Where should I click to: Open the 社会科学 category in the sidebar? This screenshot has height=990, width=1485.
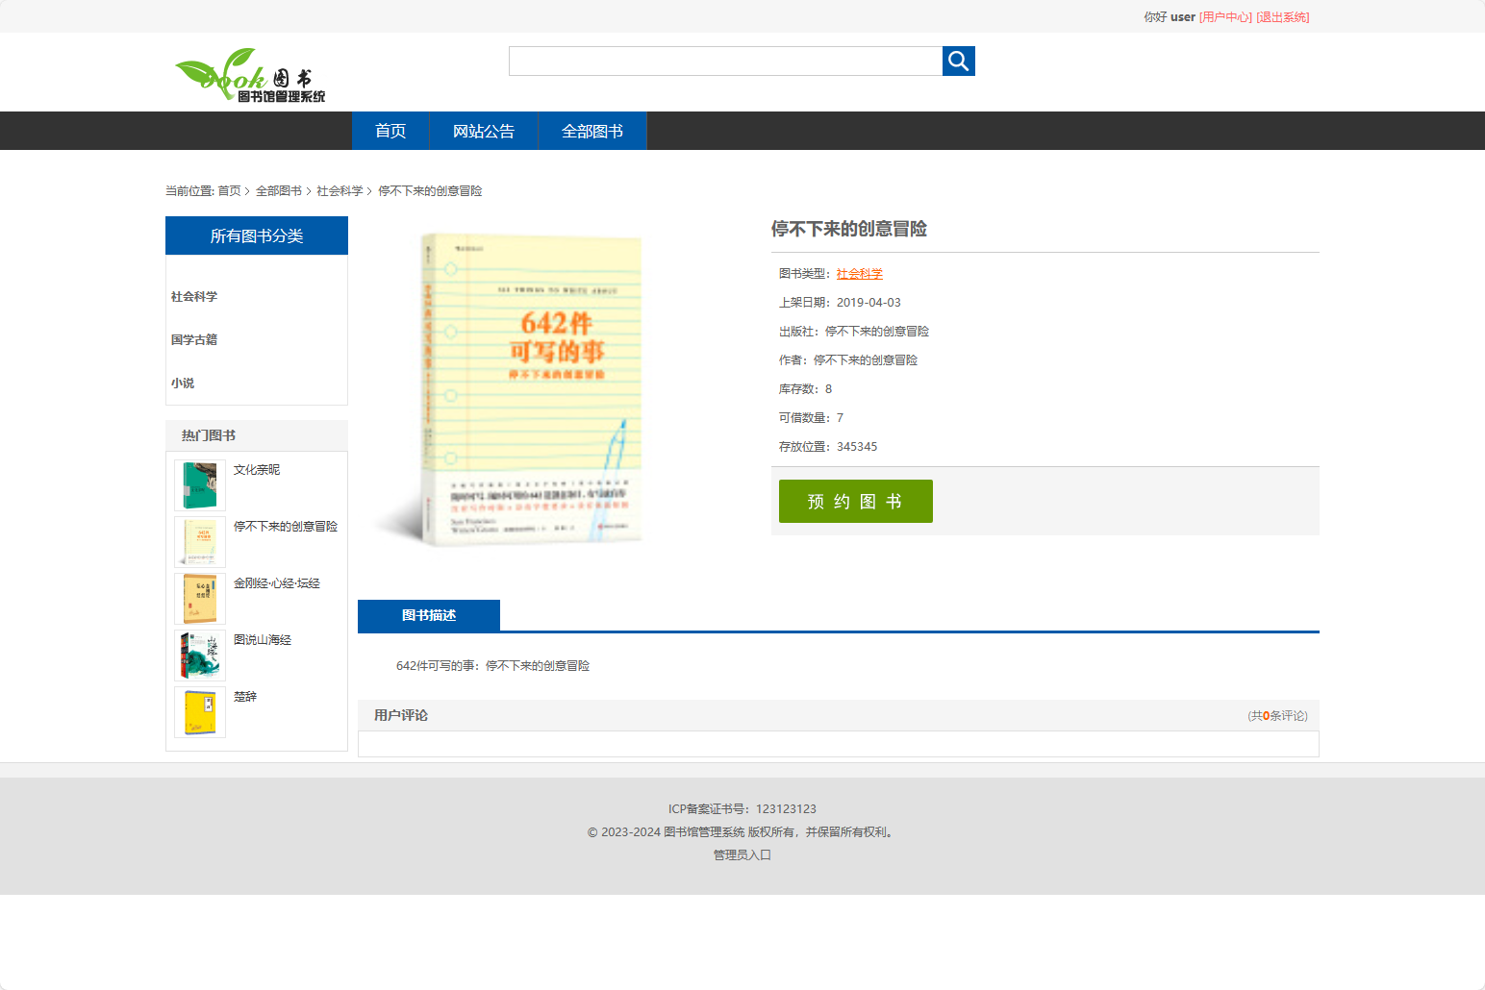click(191, 296)
